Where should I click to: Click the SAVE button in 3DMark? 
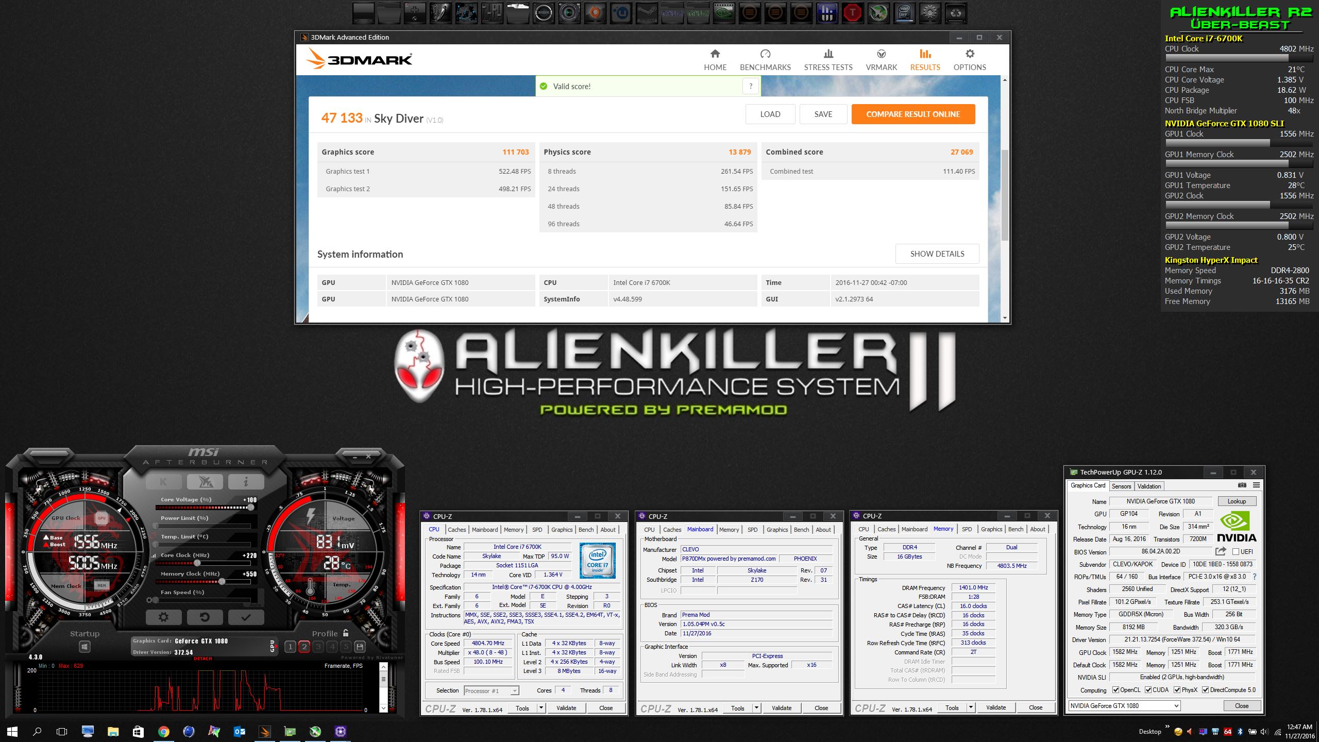click(823, 114)
